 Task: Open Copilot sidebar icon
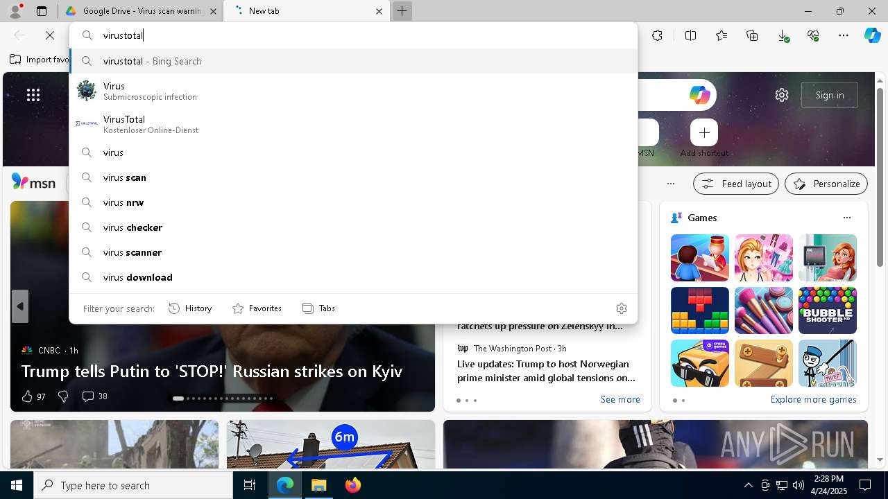coord(872,35)
